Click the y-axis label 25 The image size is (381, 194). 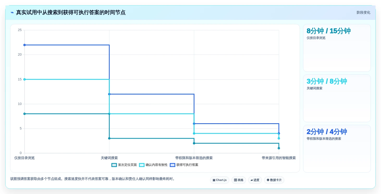20,30
